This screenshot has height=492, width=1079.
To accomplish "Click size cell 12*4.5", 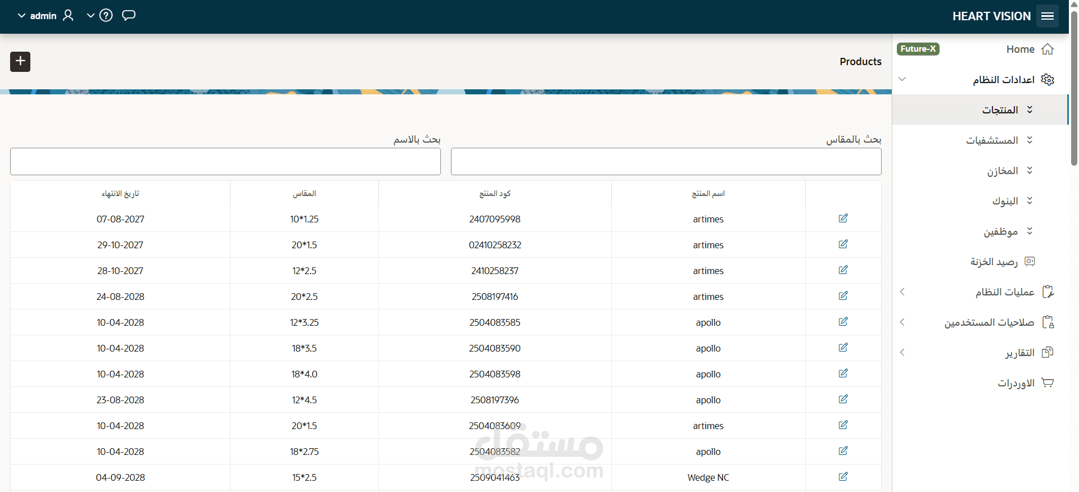I will [x=304, y=400].
